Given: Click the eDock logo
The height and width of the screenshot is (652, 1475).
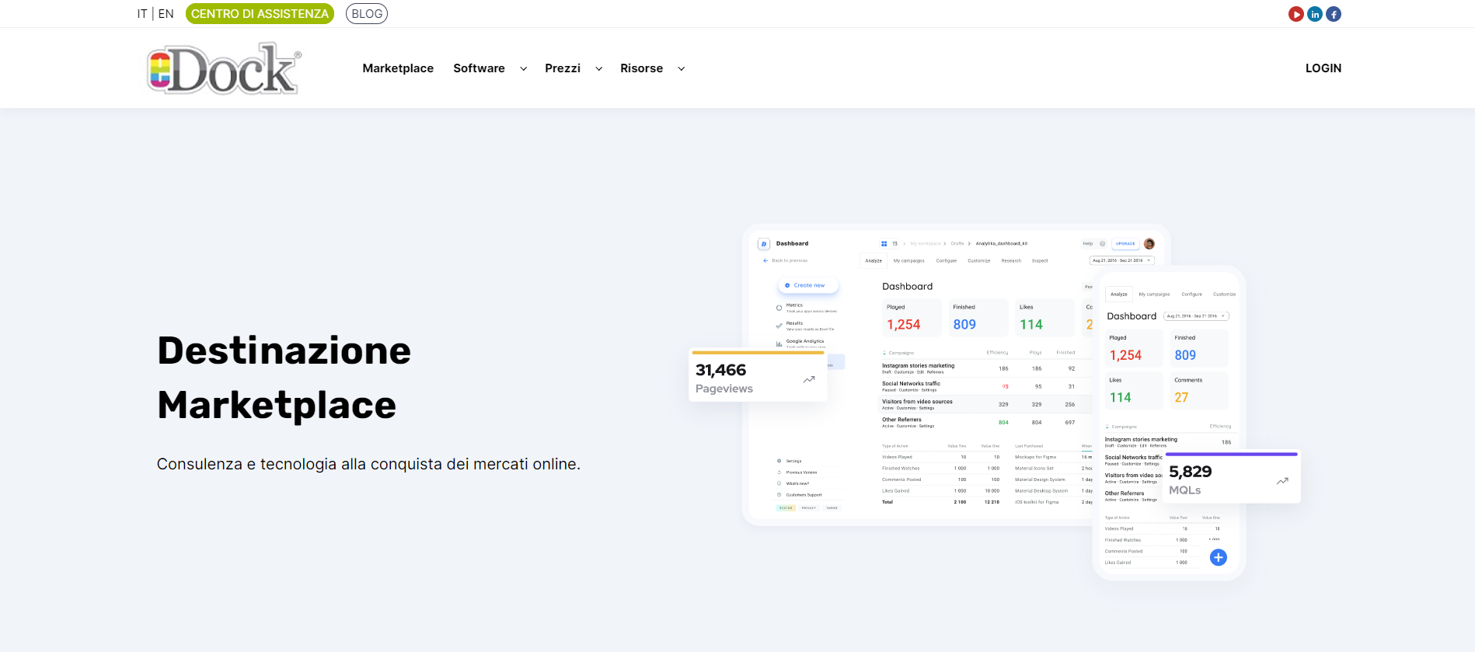Looking at the screenshot, I should point(224,68).
